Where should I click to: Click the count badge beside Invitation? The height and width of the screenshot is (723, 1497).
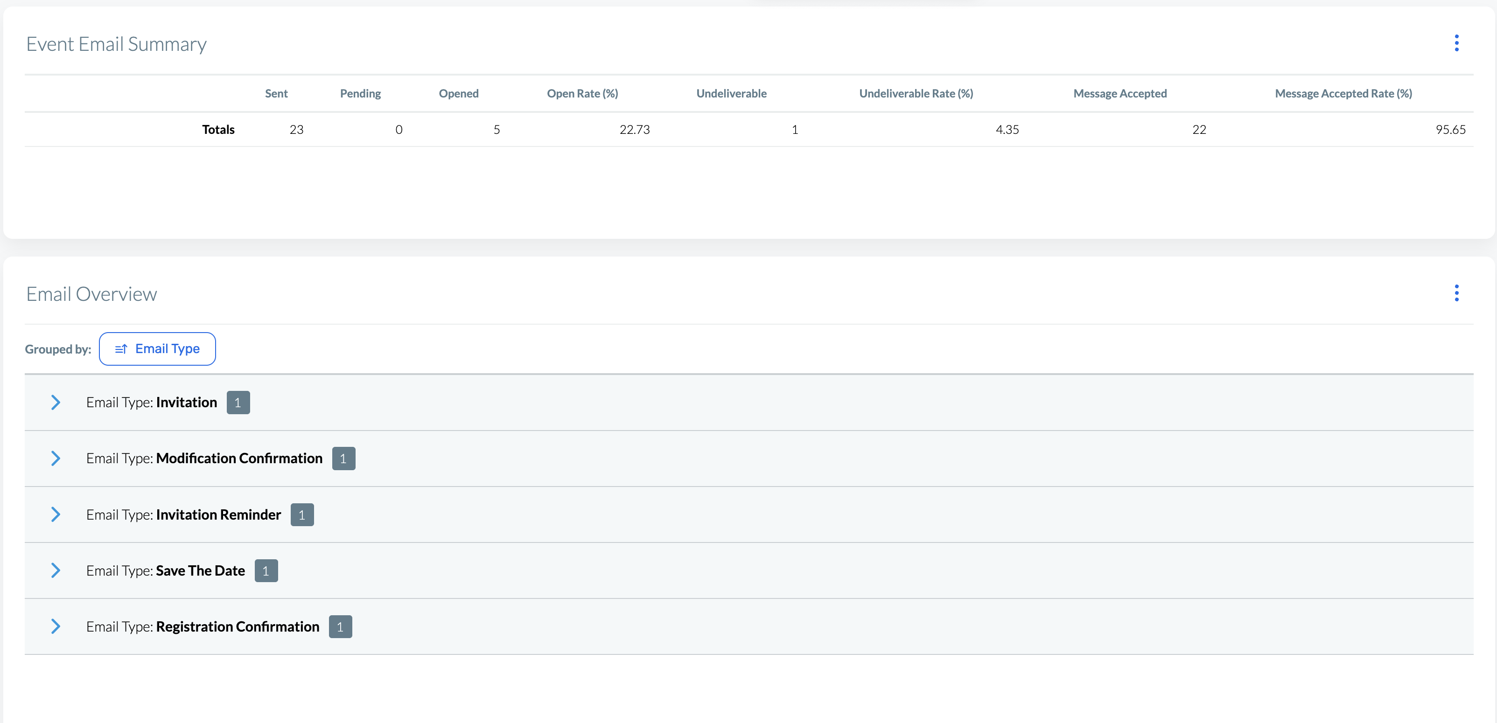coord(238,403)
